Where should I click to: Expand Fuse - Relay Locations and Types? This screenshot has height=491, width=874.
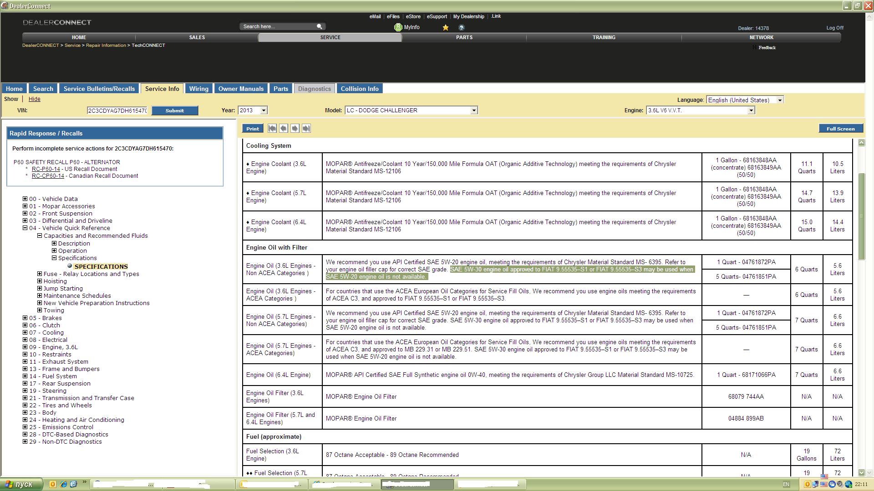pos(40,274)
